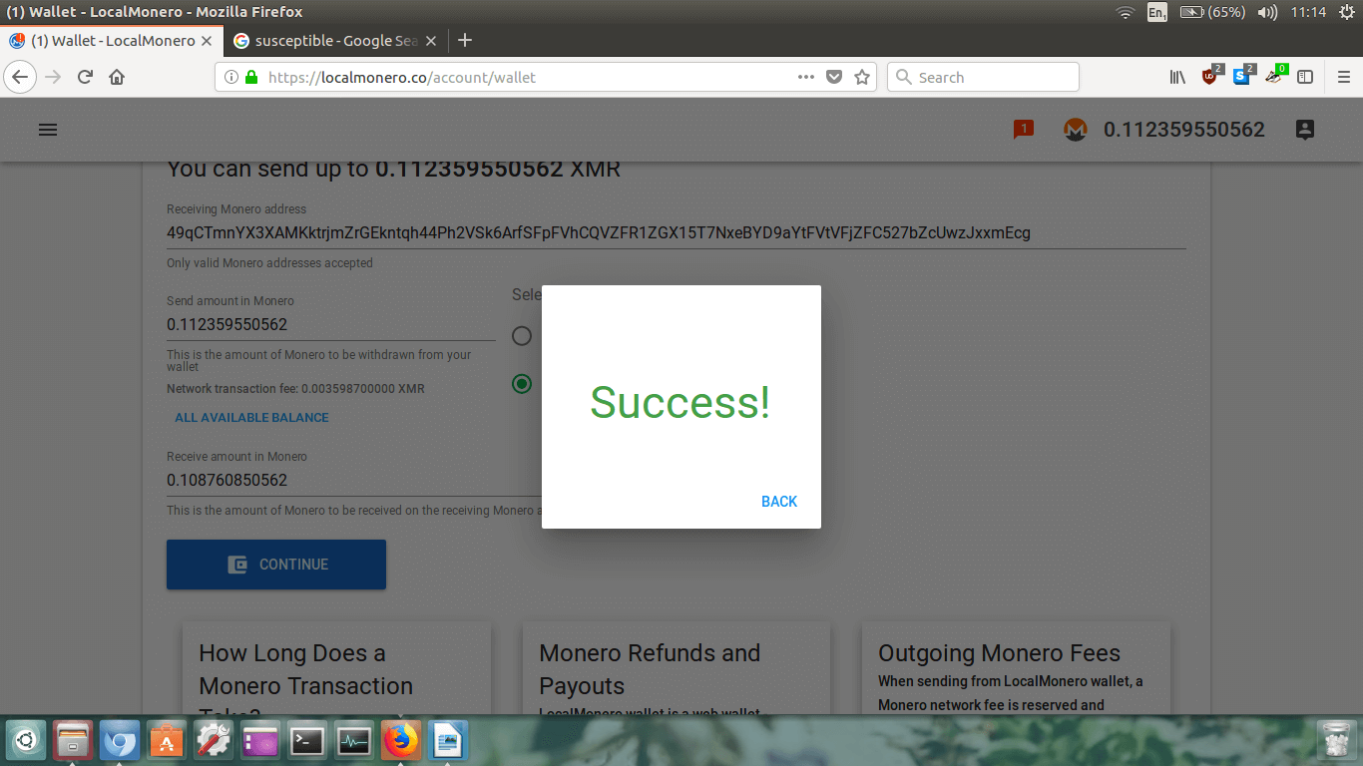Go back one page in Firefox
This screenshot has height=766, width=1363.
tap(21, 77)
